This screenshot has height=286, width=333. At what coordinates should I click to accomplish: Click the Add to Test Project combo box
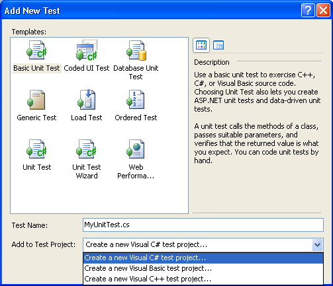click(203, 244)
